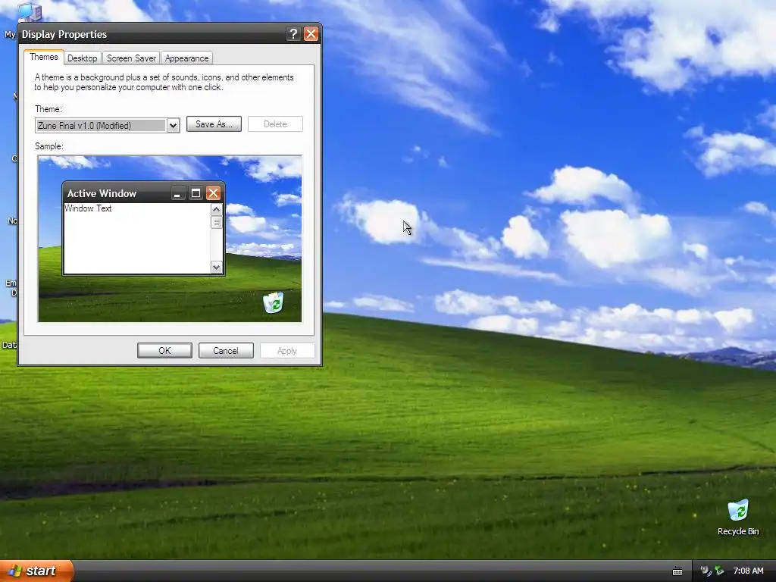Switch to the Themes tab
The image size is (776, 582).
tap(43, 57)
